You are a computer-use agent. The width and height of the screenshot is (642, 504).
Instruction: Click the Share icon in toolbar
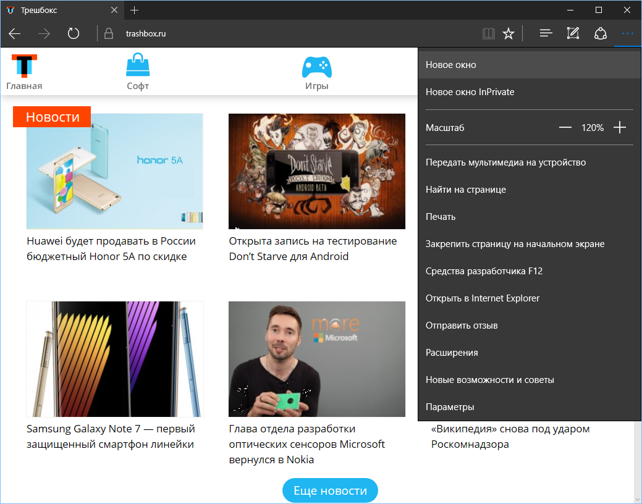tap(600, 33)
